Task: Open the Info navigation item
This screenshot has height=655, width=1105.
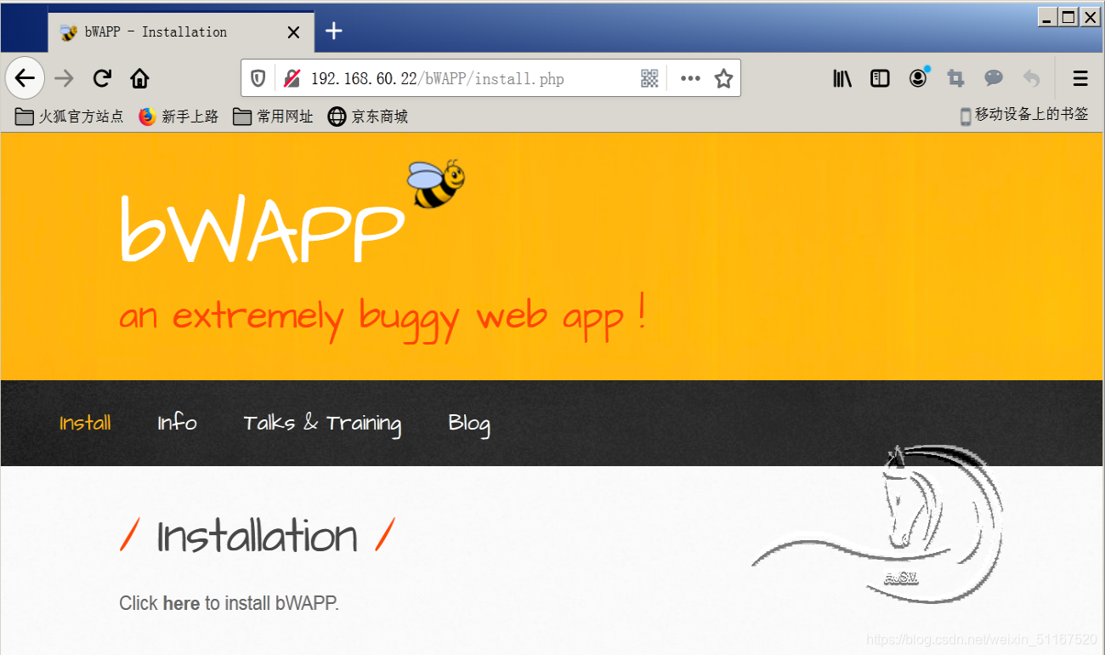Action: [x=177, y=423]
